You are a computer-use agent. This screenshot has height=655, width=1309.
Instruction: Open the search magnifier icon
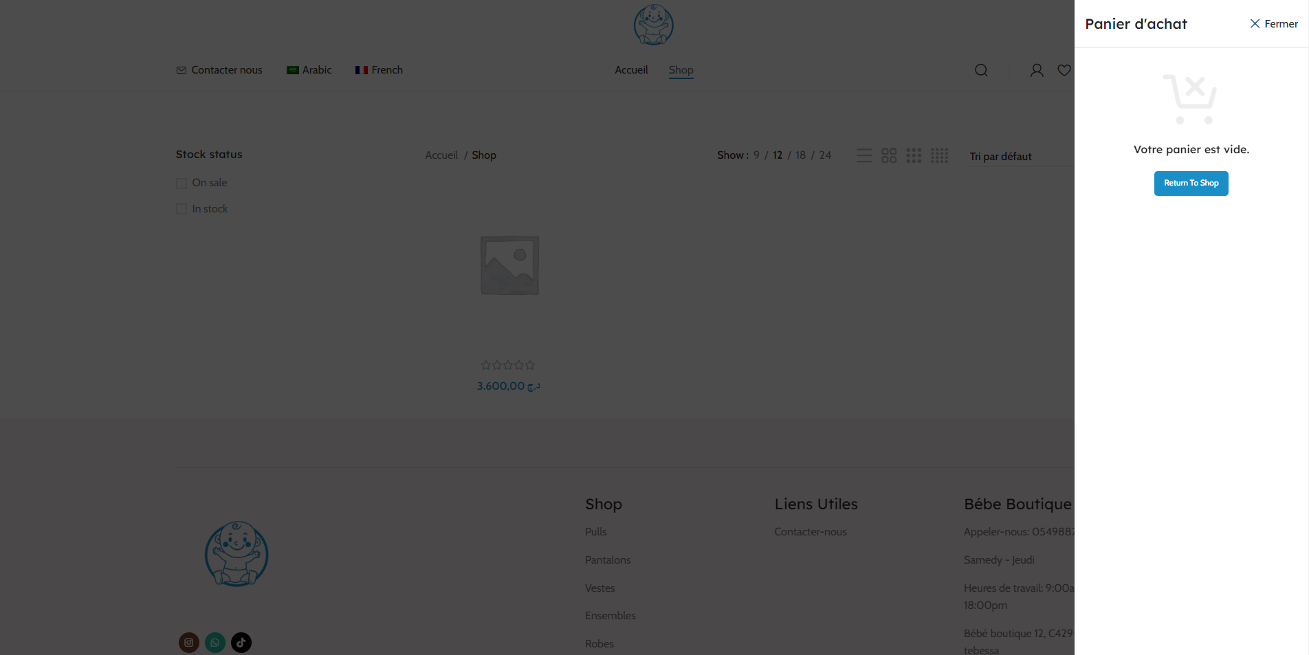[x=981, y=70]
